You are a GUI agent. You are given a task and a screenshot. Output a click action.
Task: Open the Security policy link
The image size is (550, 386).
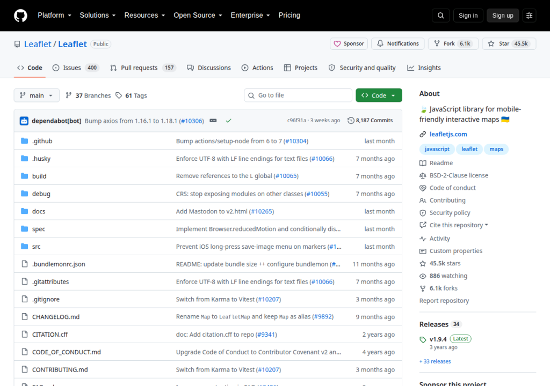point(445,213)
